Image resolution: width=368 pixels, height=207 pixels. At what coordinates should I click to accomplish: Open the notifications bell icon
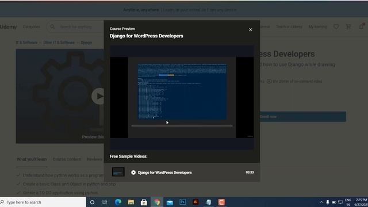click(x=362, y=26)
